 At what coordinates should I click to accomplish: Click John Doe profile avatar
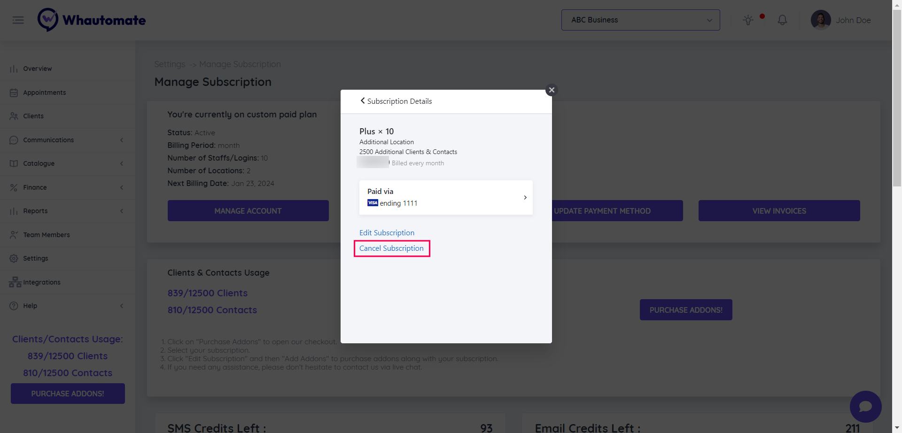820,20
